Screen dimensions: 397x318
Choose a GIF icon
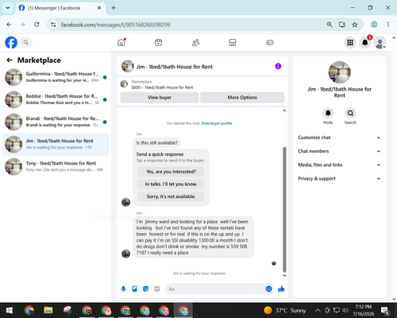coord(157,289)
